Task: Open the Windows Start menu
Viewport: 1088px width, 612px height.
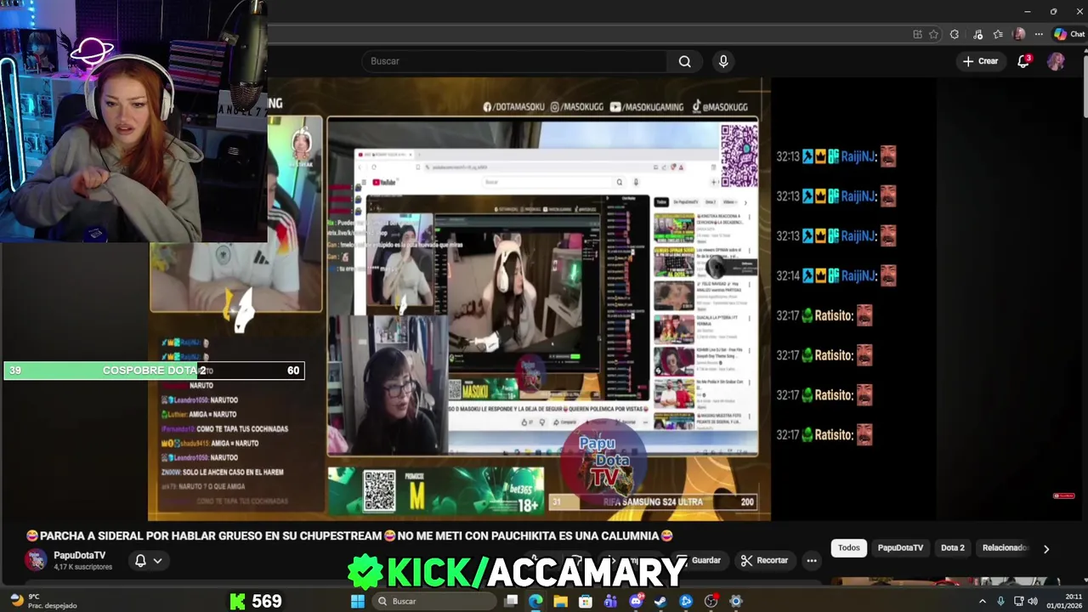Action: [358, 601]
